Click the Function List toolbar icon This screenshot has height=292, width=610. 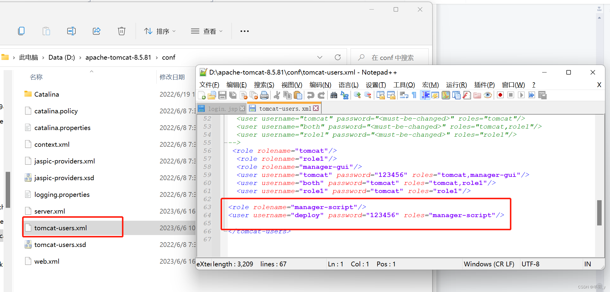(x=467, y=95)
